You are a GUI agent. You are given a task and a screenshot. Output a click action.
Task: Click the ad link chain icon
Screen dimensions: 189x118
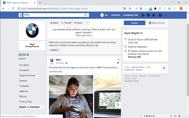click(x=118, y=63)
